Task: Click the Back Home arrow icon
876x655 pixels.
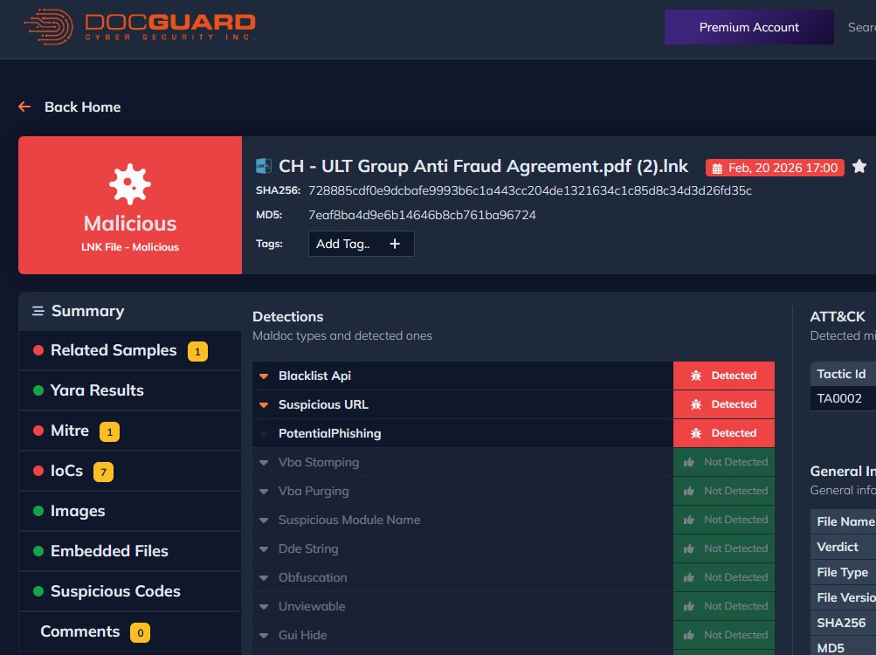Action: click(24, 107)
